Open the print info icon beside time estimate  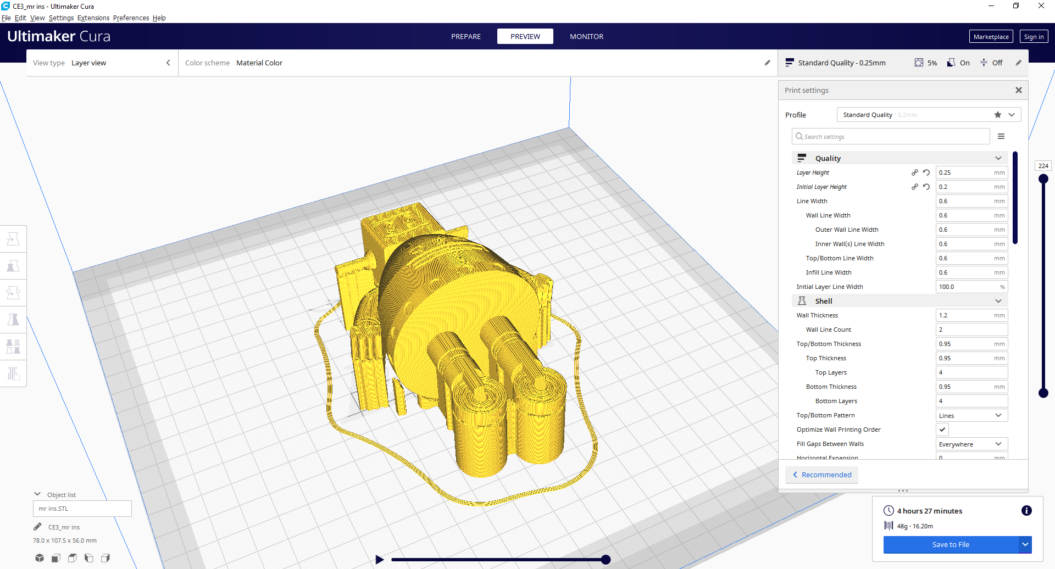1026,511
